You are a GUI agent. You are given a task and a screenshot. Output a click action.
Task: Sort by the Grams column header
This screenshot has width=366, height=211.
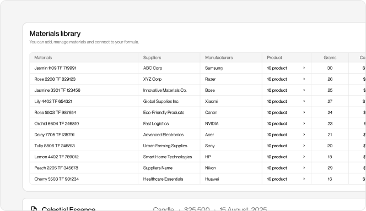point(330,58)
